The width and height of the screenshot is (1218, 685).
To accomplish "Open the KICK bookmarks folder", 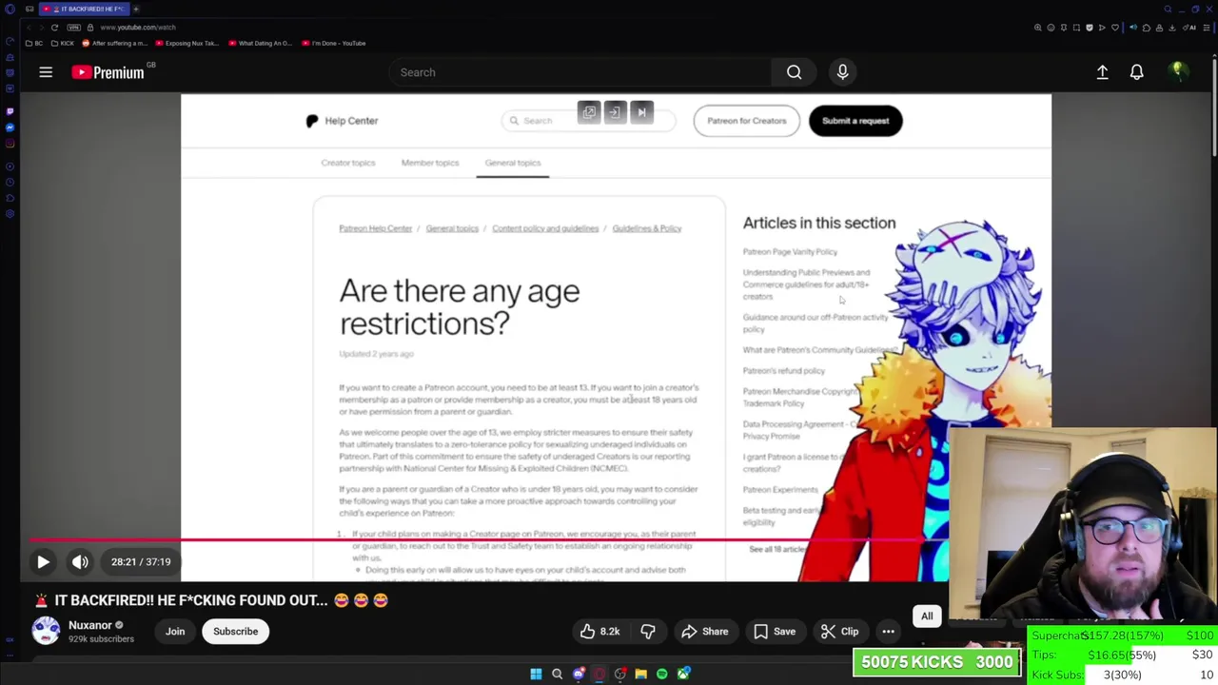I will click(63, 43).
